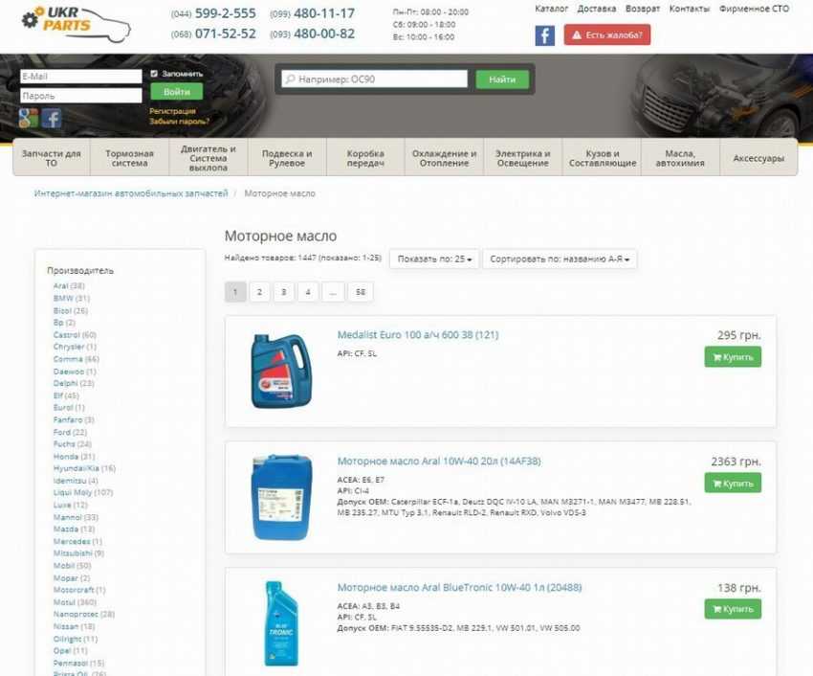Open the 'Сортировать по' sorting dropdown
The height and width of the screenshot is (676, 813).
(560, 259)
